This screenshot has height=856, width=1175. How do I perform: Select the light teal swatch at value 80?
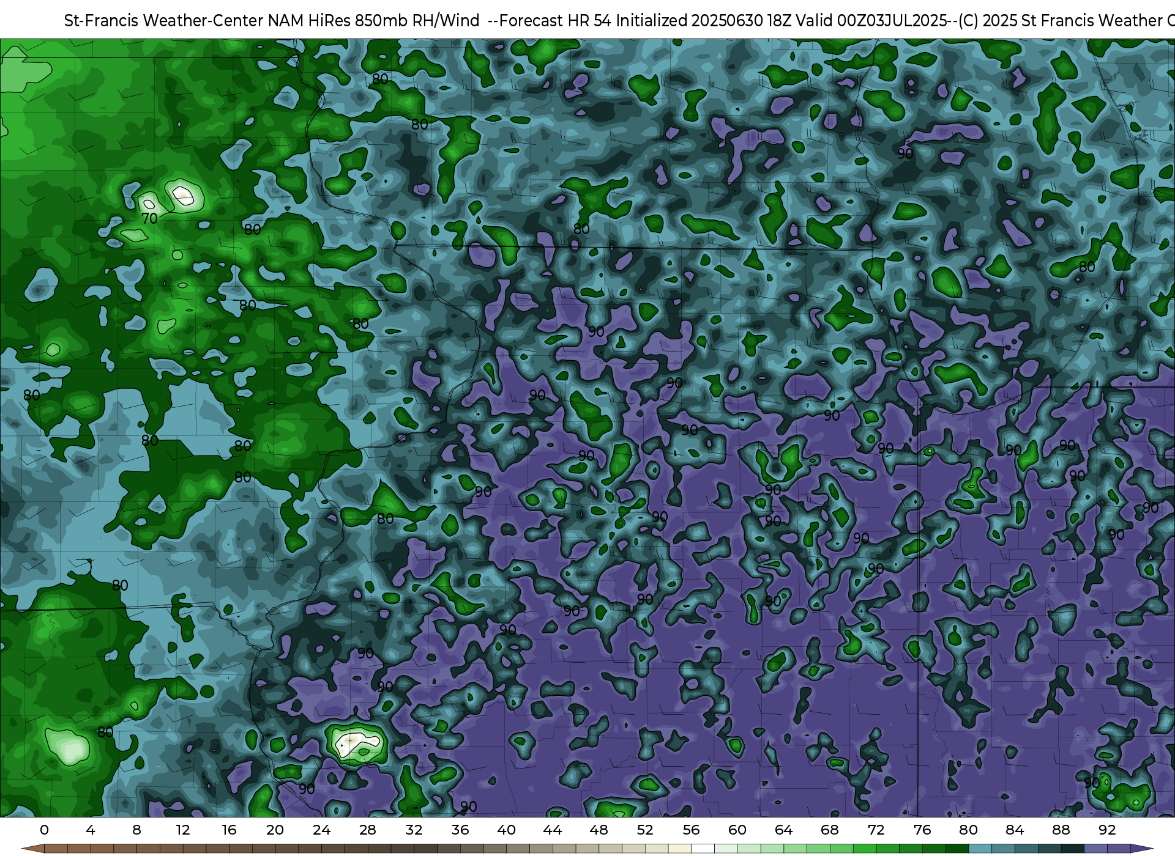pyautogui.click(x=980, y=849)
